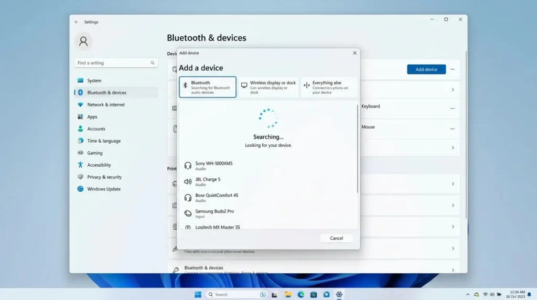Select Samsung Buds2 Pro device
This screenshot has height=300, width=537.
269,213
